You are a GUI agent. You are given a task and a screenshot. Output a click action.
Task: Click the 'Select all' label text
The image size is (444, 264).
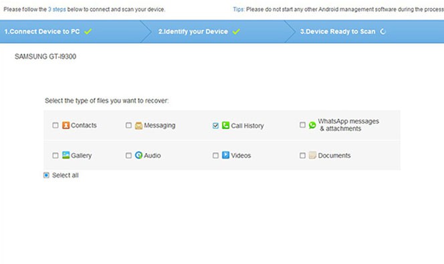pos(66,175)
